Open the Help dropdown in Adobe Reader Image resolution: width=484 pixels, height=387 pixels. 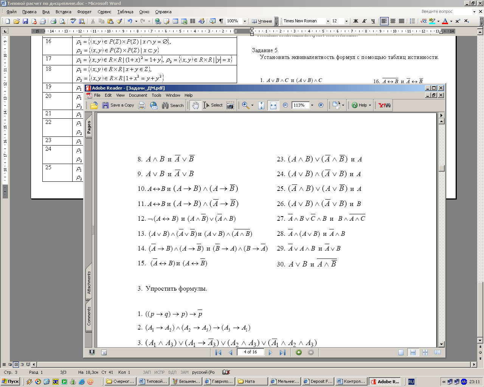click(362, 105)
